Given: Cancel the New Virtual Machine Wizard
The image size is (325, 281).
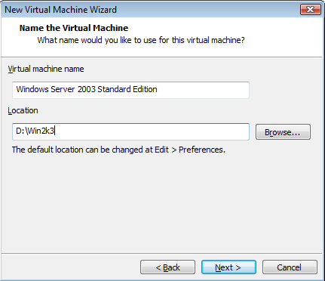Looking at the screenshot, I should (290, 267).
